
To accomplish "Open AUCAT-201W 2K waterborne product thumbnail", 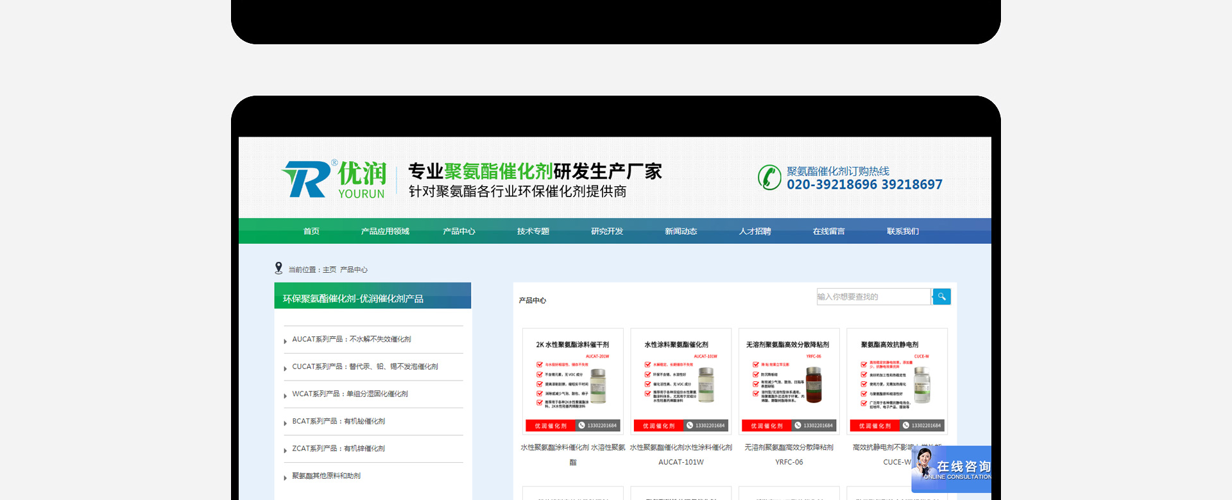I will [x=573, y=381].
